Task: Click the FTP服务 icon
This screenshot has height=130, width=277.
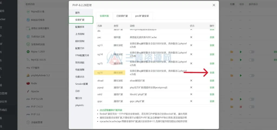Action: [28, 68]
